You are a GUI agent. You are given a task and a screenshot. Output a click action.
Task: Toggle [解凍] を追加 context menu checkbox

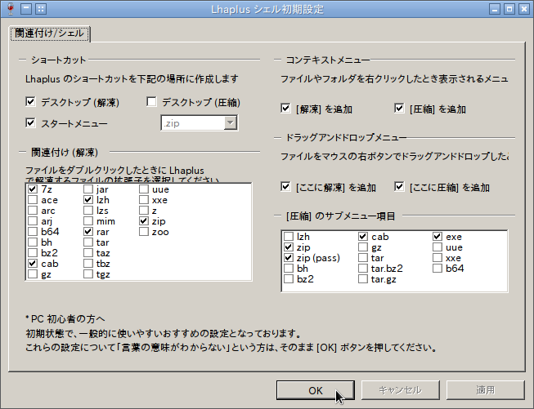tap(285, 109)
